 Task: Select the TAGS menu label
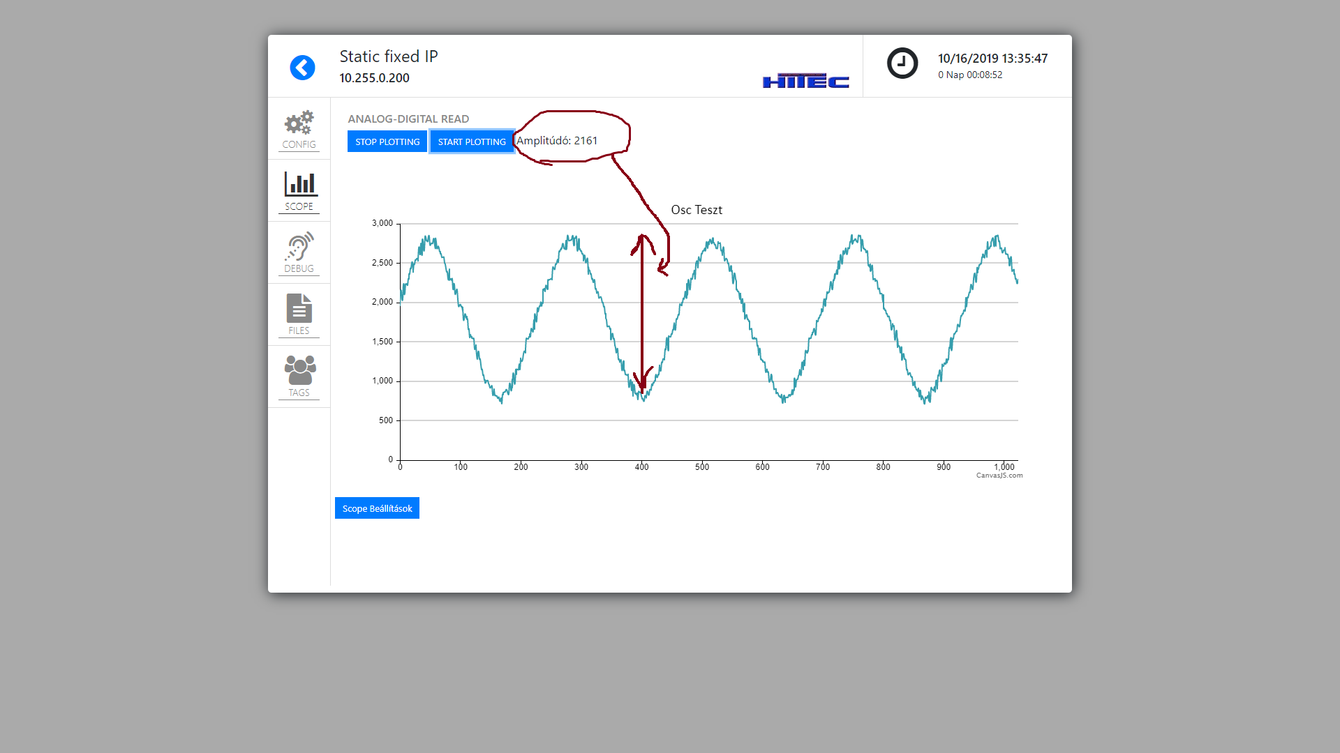299,393
